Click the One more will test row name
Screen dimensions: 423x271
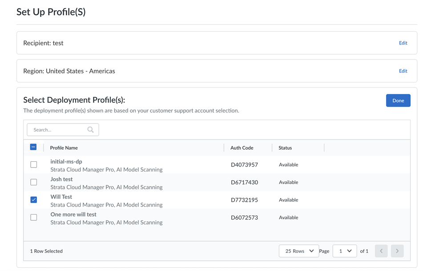tap(73, 215)
